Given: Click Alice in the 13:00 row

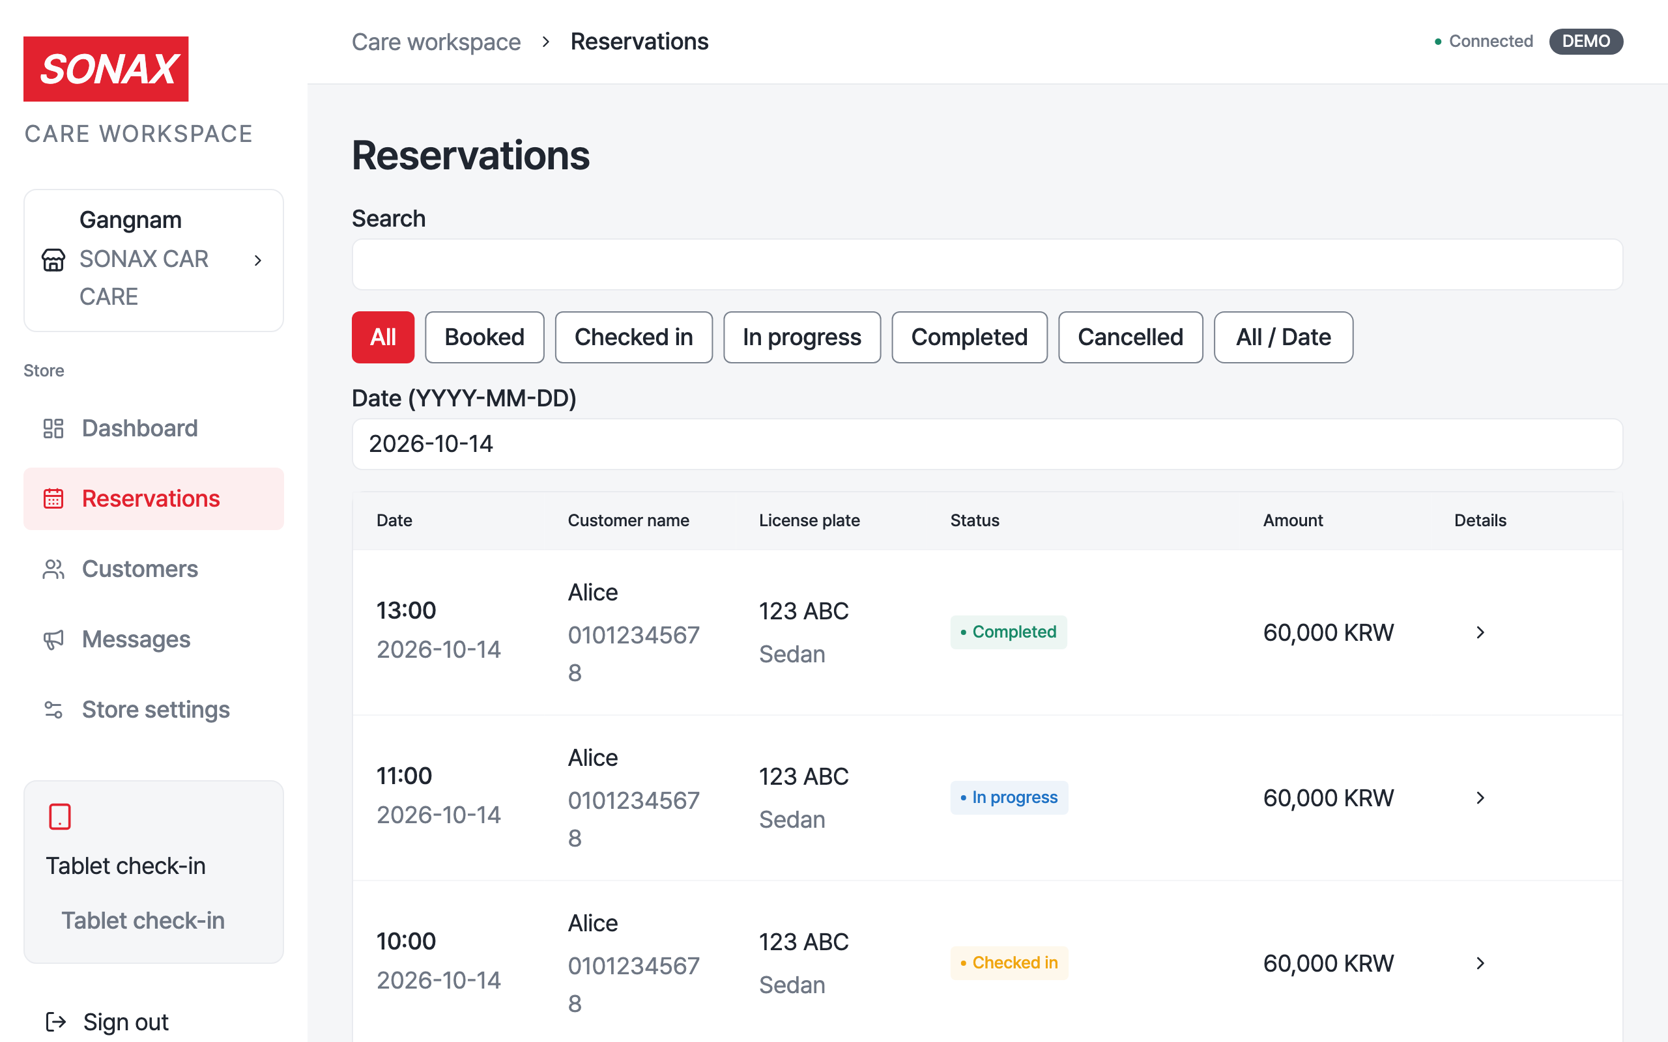Looking at the screenshot, I should (593, 593).
